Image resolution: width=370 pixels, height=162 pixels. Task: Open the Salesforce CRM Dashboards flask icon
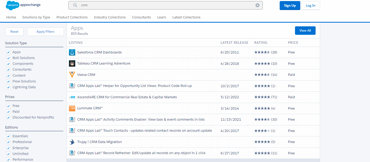point(72,52)
